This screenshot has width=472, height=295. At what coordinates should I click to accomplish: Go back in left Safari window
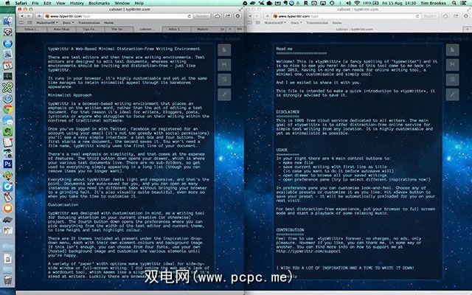tap(21, 16)
